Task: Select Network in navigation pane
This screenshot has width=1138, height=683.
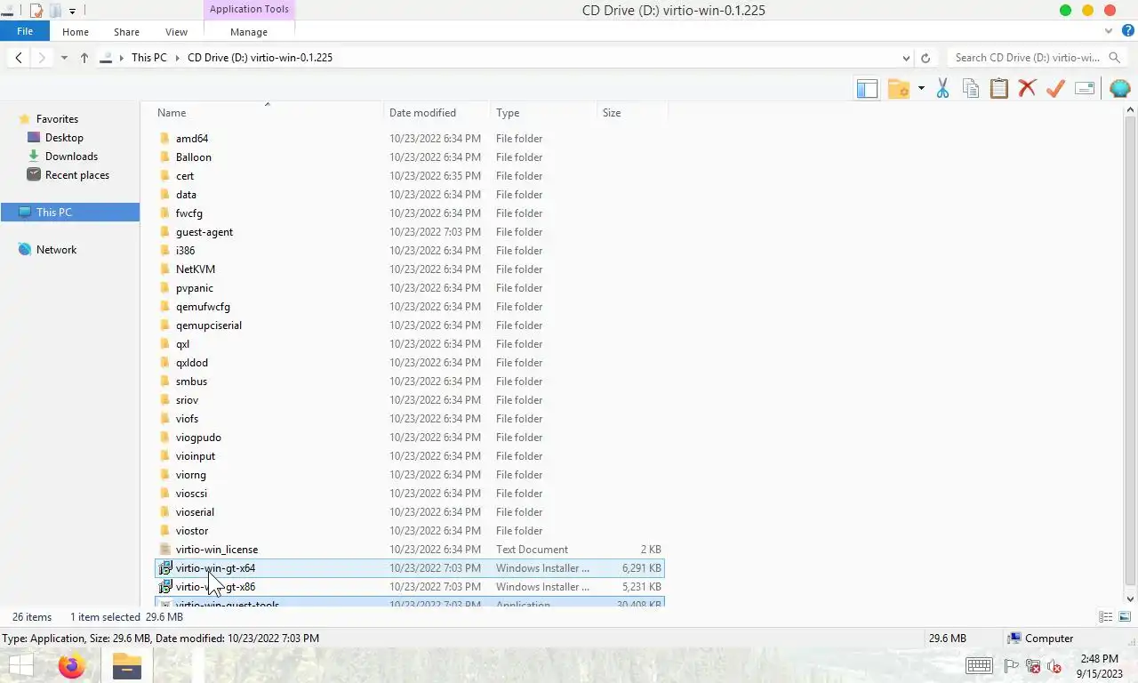Action: point(56,250)
